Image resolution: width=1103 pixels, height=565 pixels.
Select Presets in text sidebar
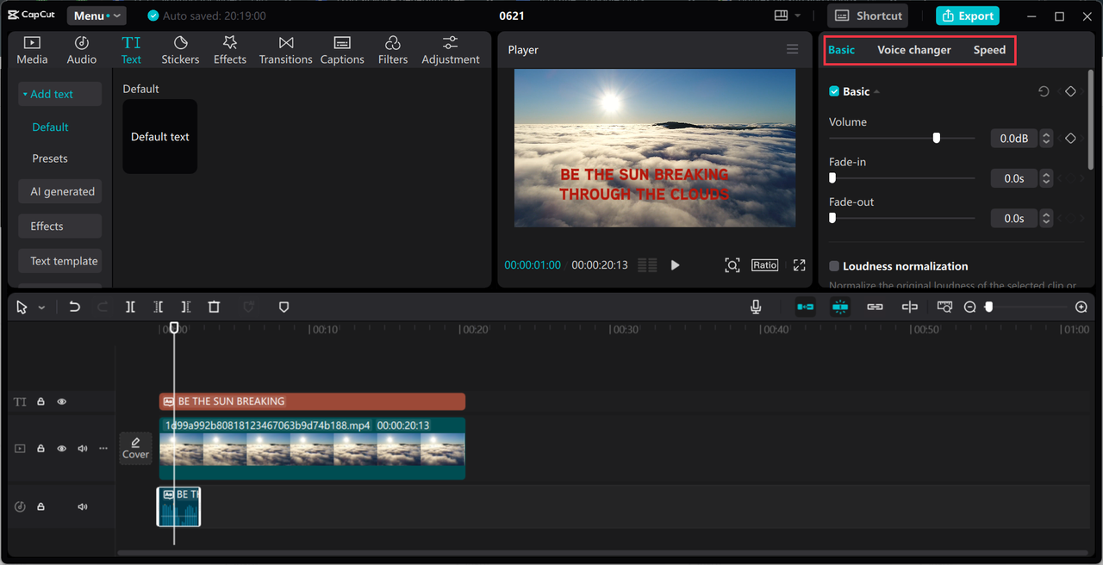click(x=50, y=158)
